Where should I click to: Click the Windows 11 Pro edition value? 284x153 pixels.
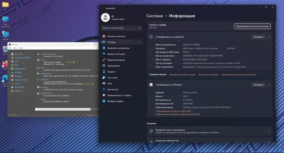click(190, 93)
